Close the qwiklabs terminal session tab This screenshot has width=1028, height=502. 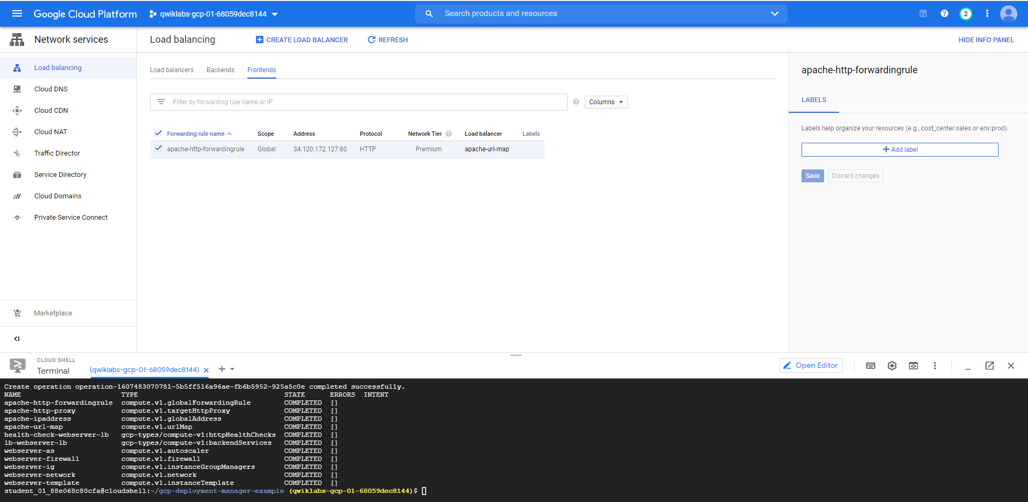tap(206, 370)
